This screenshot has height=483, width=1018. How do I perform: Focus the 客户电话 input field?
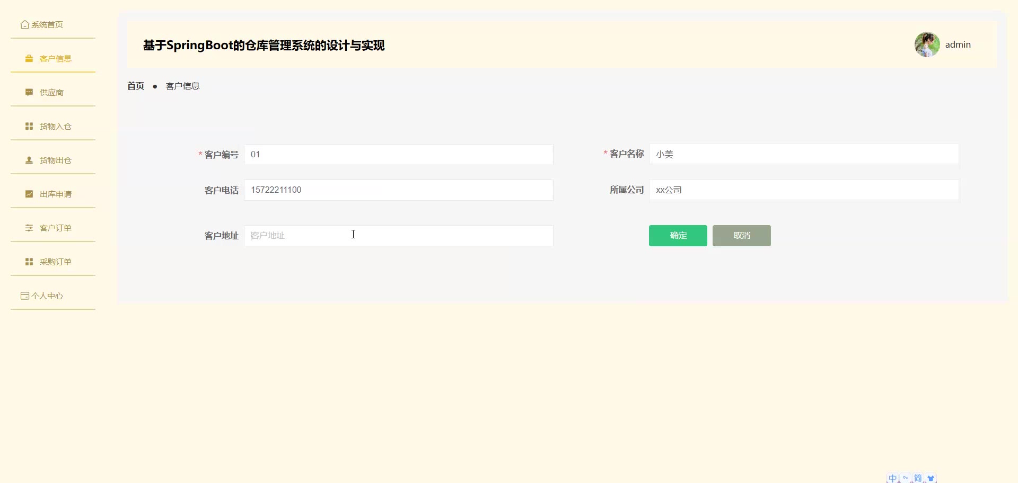pos(399,190)
